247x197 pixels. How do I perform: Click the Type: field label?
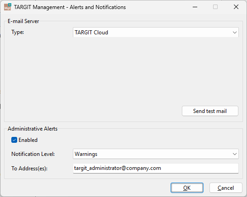click(x=18, y=32)
